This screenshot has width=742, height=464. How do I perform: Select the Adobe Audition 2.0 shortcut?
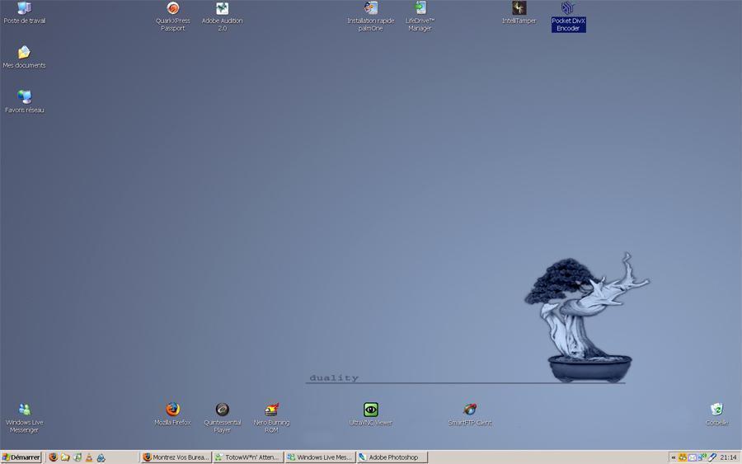[222, 9]
